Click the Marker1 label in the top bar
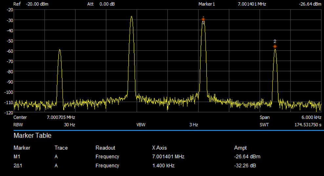 tap(207, 4)
